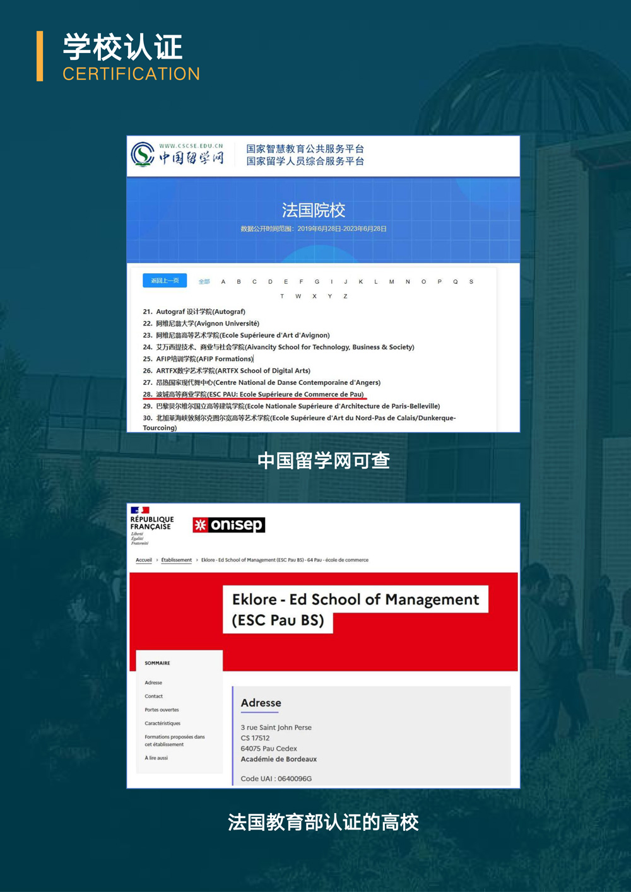Jump to Contact in the Sommaire
Viewport: 631px width, 892px height.
[x=153, y=696]
